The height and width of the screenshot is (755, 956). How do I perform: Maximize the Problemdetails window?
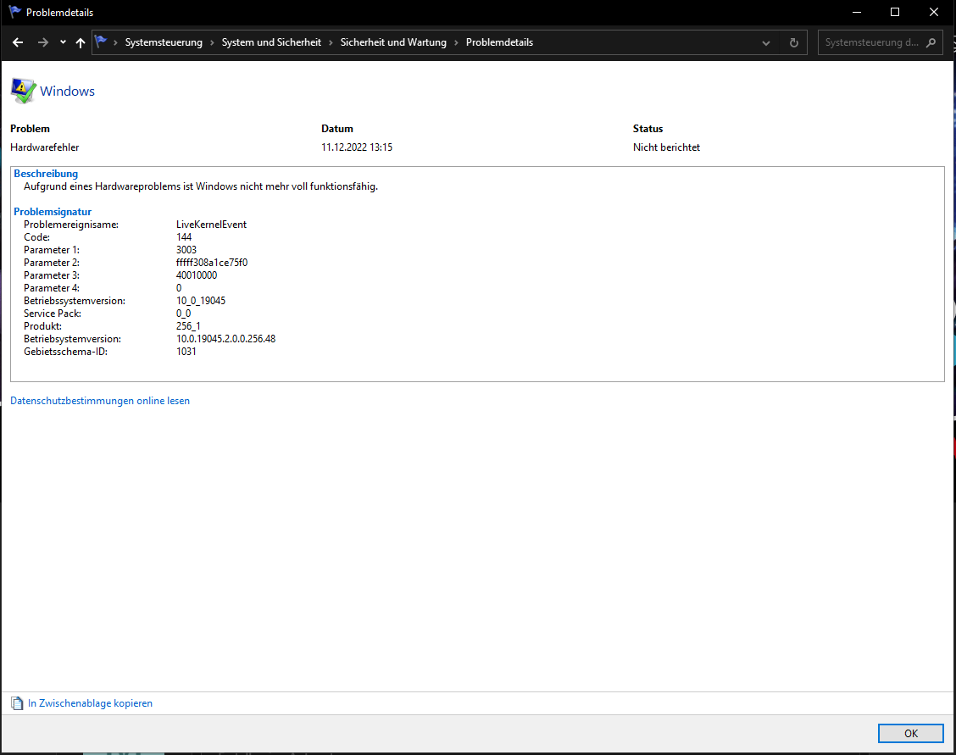tap(895, 12)
